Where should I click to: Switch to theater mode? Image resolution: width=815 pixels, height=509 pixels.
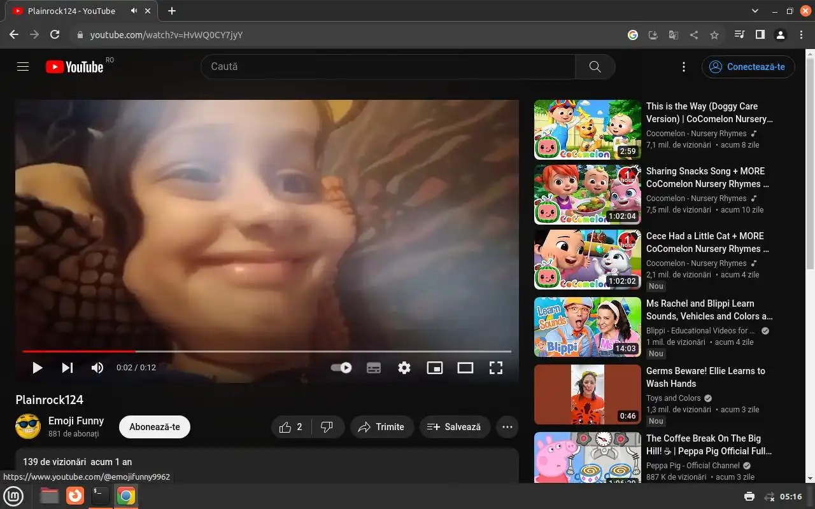tap(465, 367)
